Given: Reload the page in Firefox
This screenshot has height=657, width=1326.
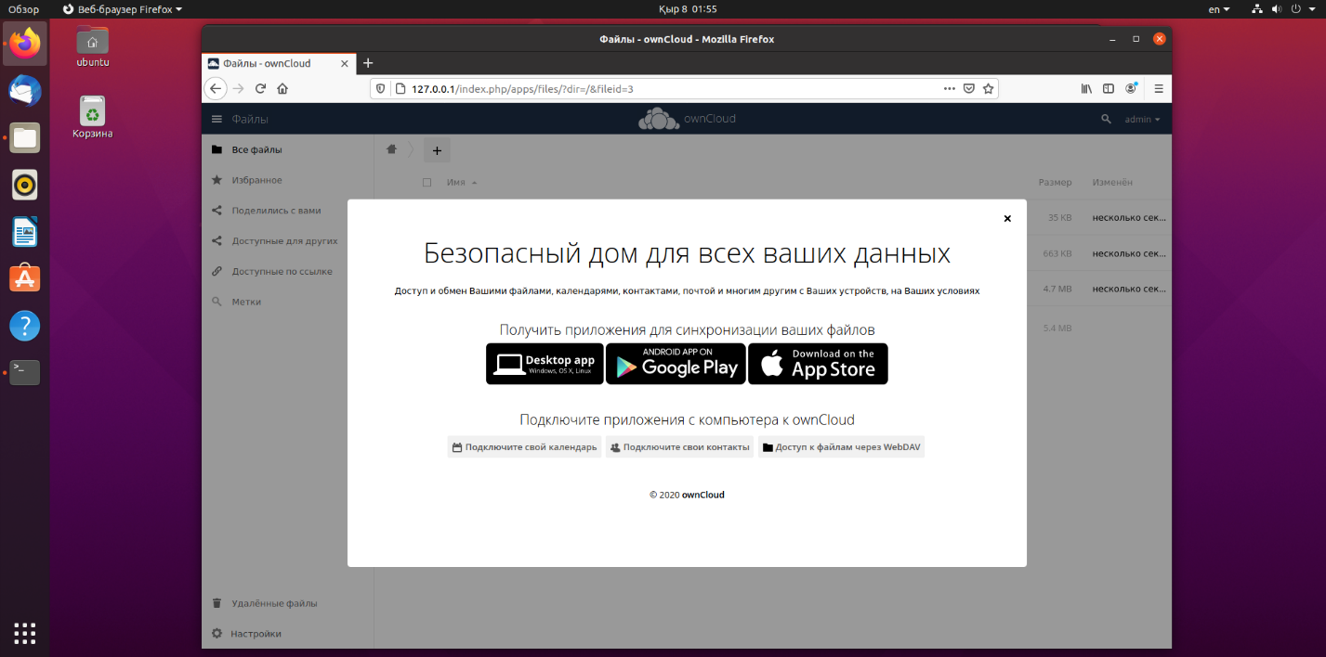Looking at the screenshot, I should 261,89.
